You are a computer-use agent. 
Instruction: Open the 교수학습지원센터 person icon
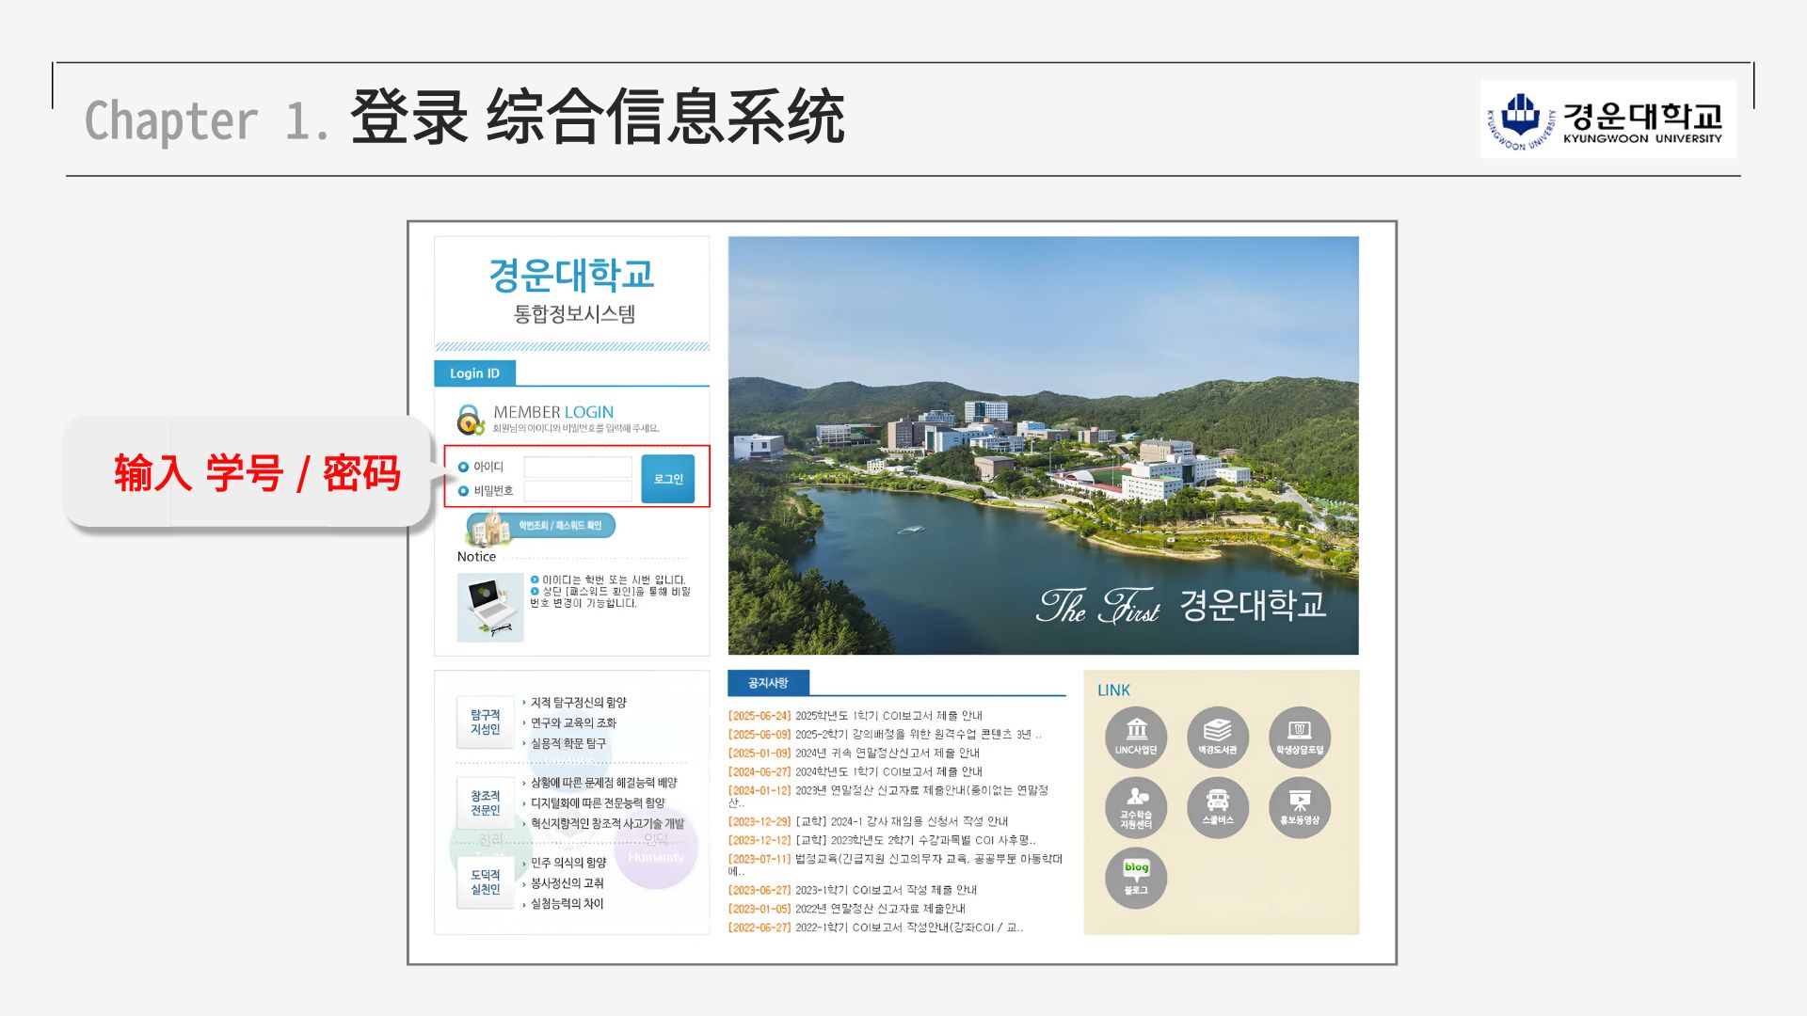click(1136, 807)
